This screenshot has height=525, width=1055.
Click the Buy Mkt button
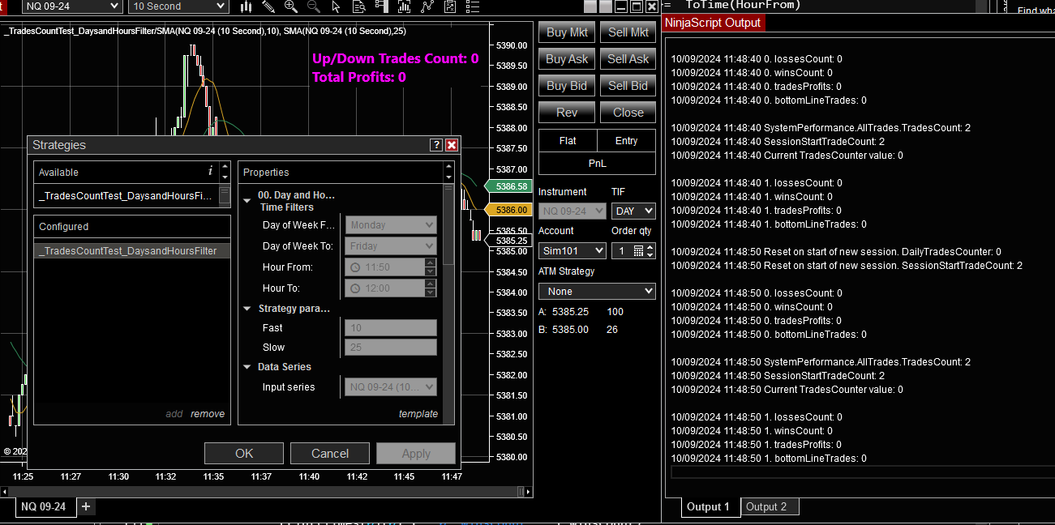pyautogui.click(x=566, y=32)
